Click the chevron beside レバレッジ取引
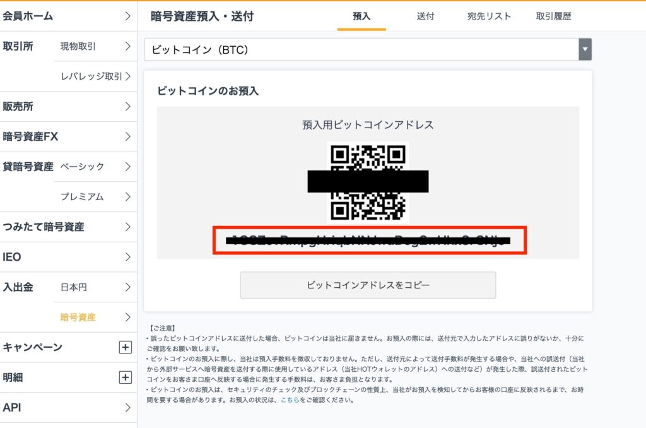This screenshot has height=428, width=646. pos(127,76)
